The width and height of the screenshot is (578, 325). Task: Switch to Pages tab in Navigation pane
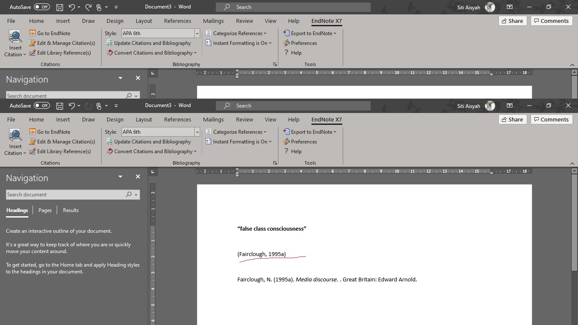click(x=45, y=210)
